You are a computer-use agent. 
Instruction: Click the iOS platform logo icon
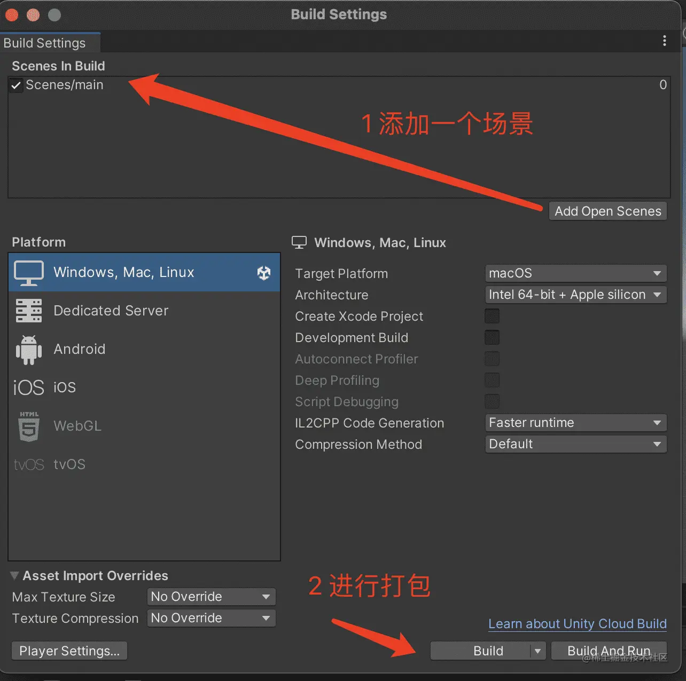[29, 387]
